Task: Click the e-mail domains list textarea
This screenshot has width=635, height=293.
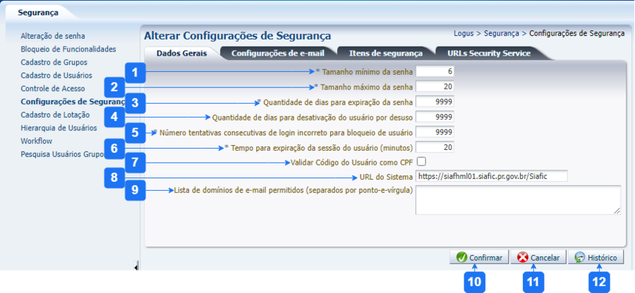Action: pyautogui.click(x=518, y=199)
